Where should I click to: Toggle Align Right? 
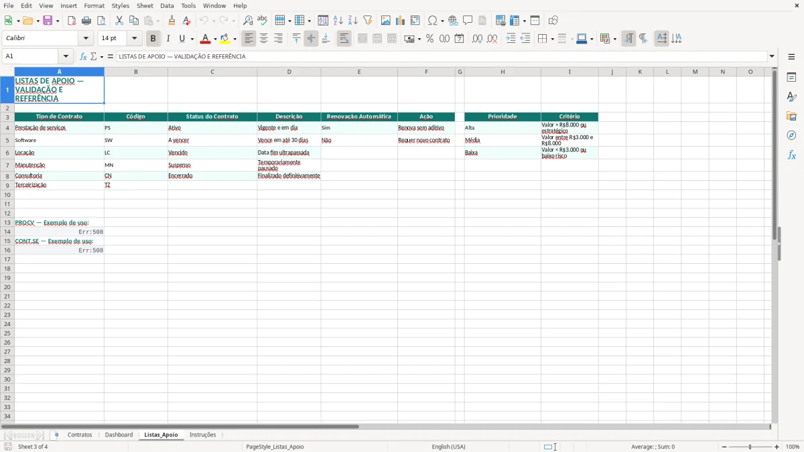[278, 39]
